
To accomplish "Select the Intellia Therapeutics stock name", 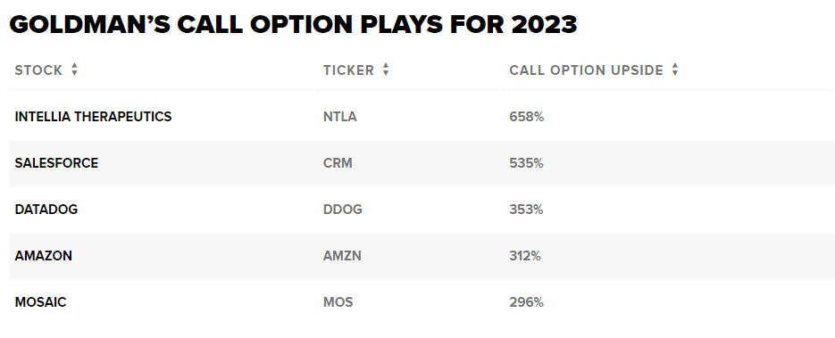I will [93, 117].
